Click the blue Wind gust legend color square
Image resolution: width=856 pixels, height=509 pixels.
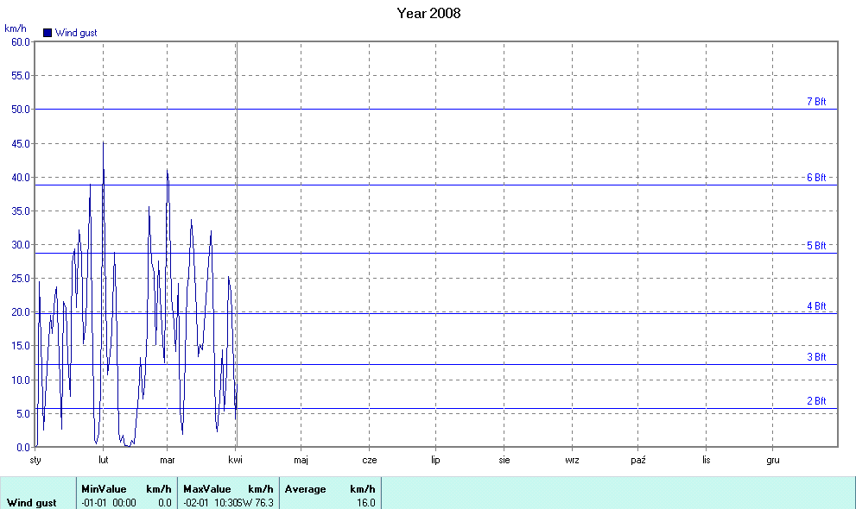48,33
